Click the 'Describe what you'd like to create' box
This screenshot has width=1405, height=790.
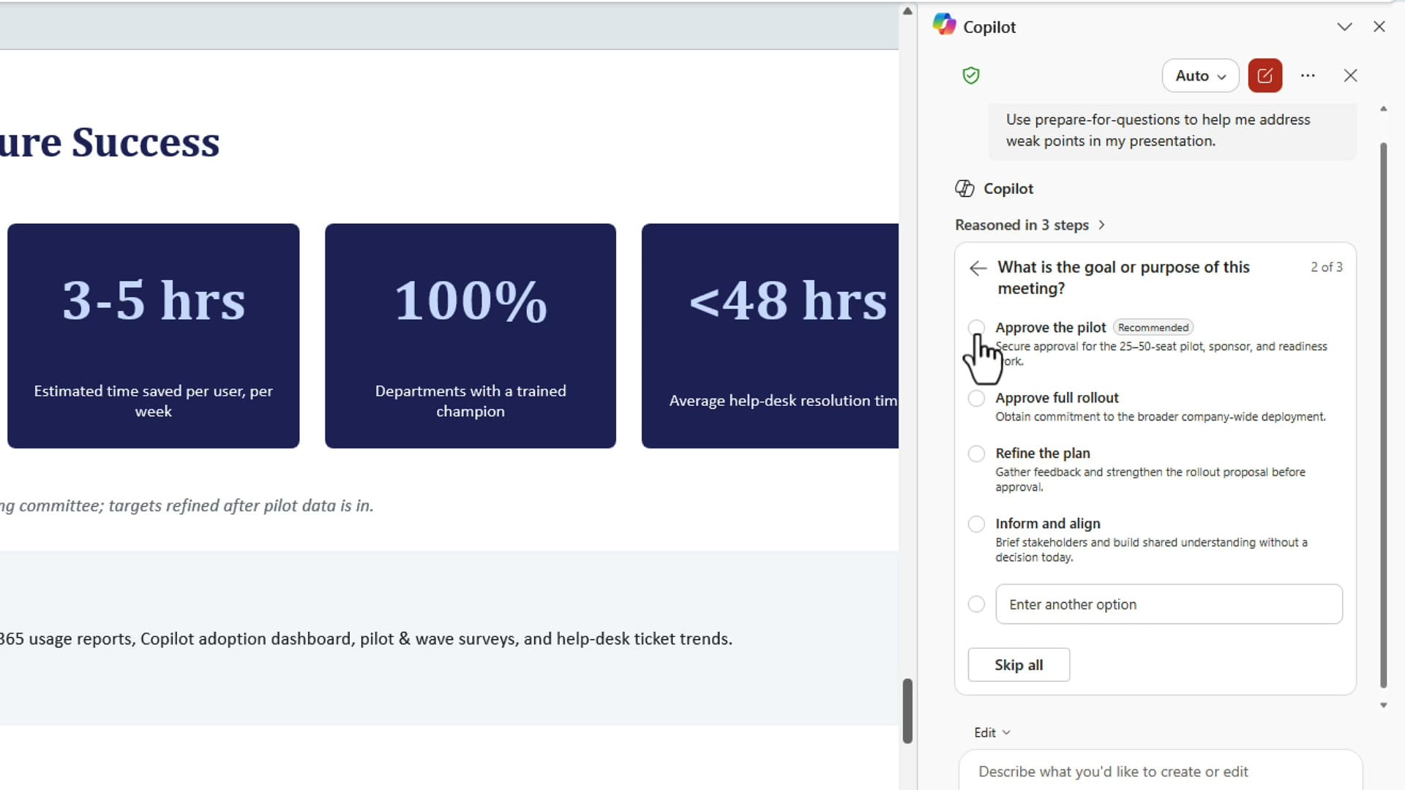tap(1161, 771)
